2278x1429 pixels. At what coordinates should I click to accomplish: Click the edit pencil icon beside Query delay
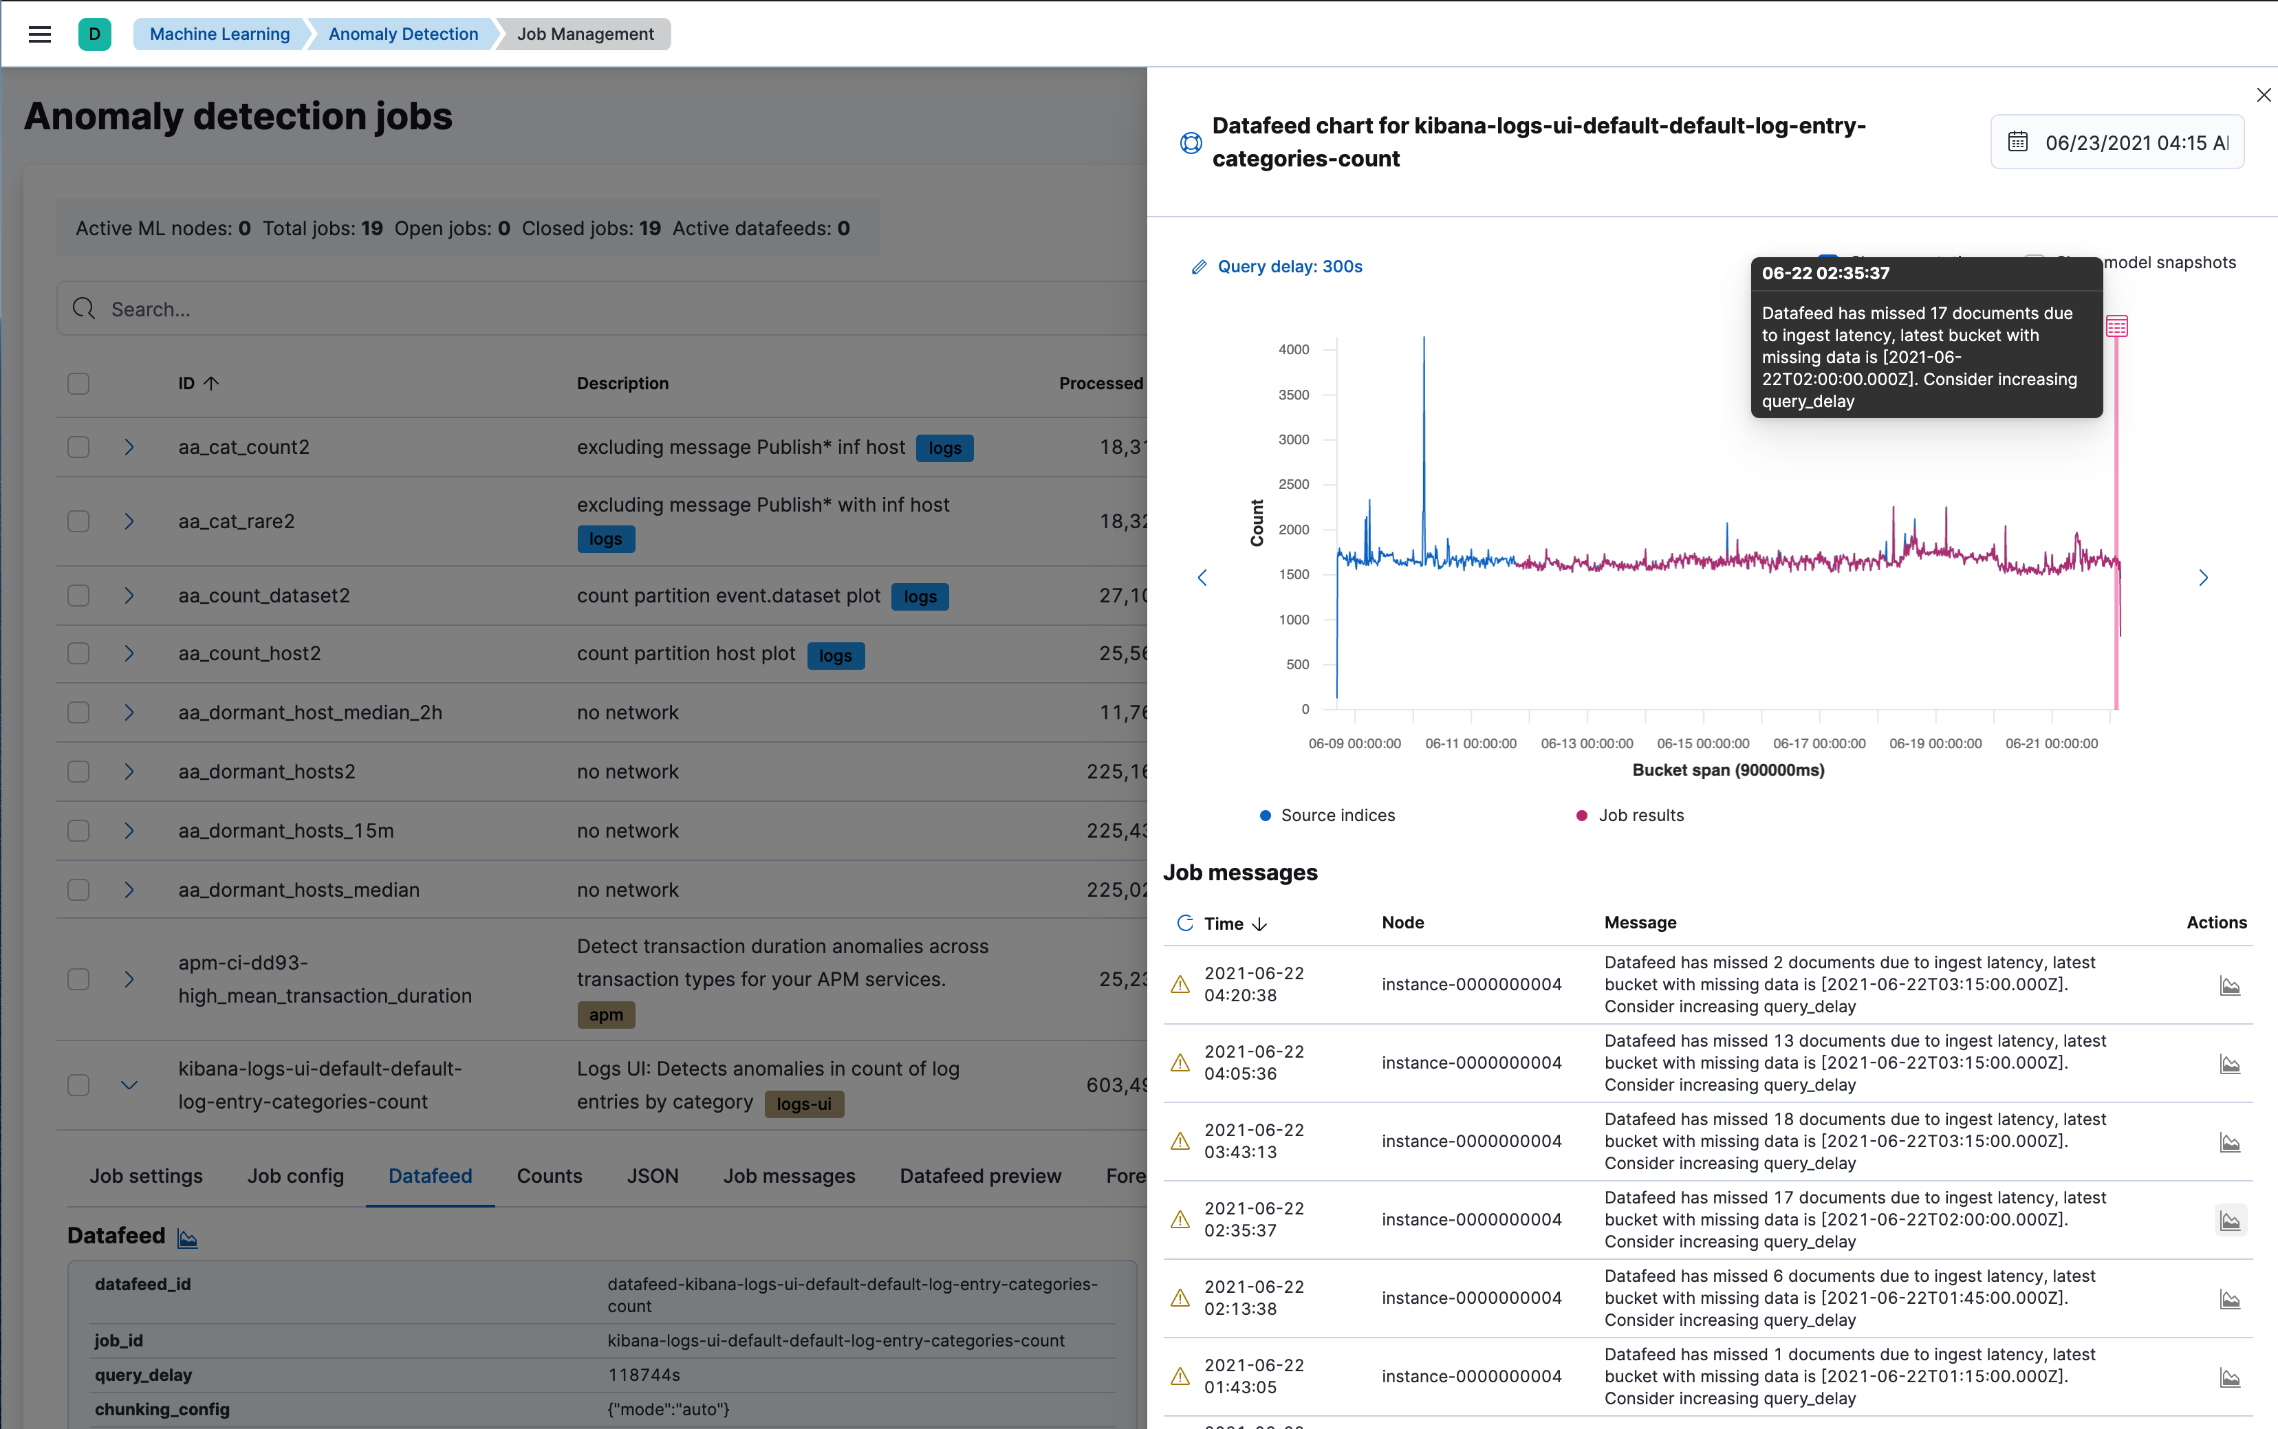pyautogui.click(x=1200, y=267)
